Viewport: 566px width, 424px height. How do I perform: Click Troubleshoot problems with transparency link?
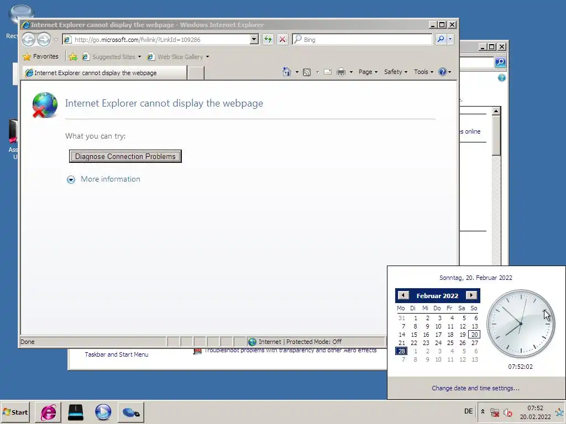pyautogui.click(x=291, y=350)
